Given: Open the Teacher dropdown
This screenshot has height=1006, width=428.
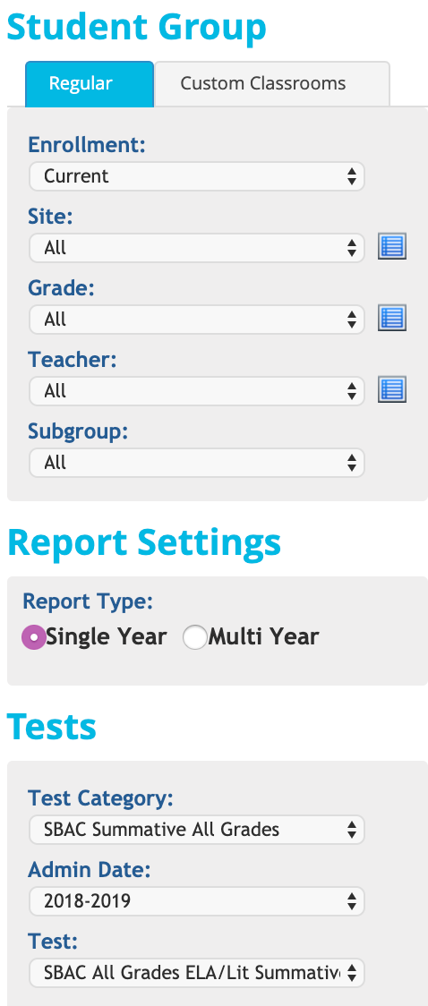Looking at the screenshot, I should point(197,391).
